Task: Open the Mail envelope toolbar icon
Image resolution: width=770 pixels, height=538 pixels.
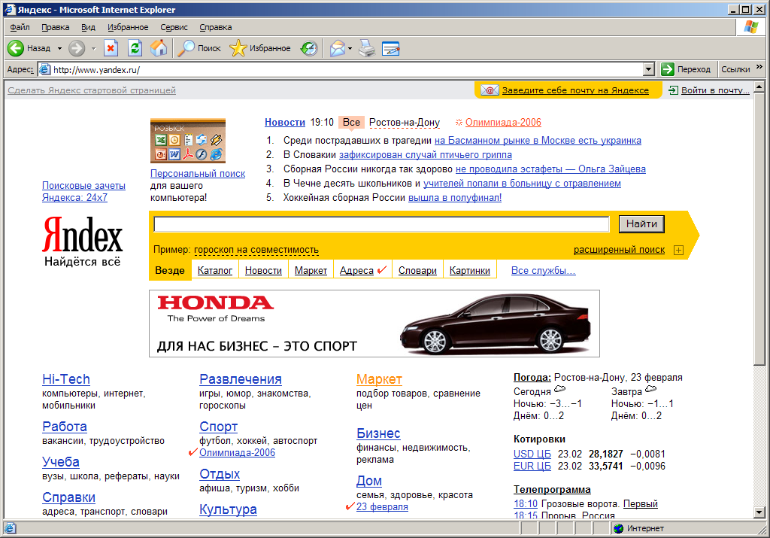Action: click(x=338, y=48)
